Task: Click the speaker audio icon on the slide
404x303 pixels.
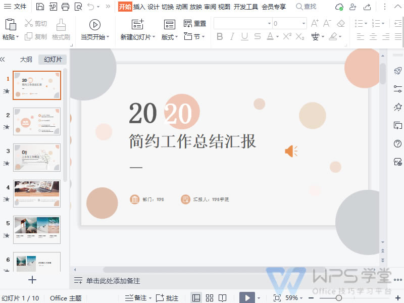Action: tap(291, 150)
